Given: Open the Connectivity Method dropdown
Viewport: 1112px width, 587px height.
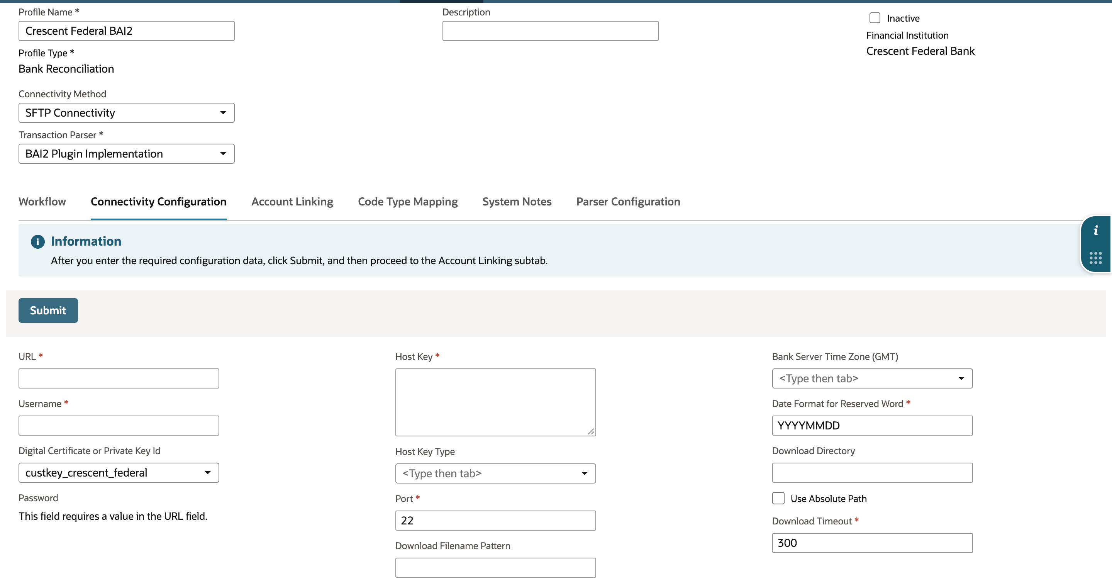Looking at the screenshot, I should coord(127,113).
